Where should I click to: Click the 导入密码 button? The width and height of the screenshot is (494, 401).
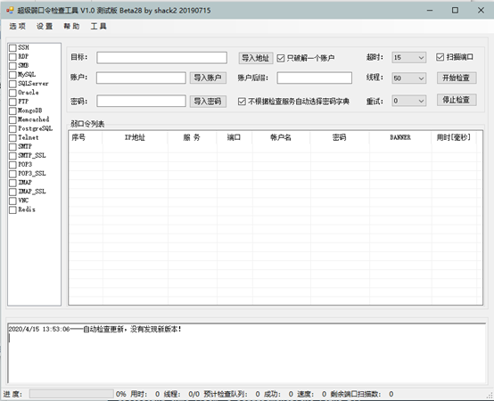[x=208, y=102]
